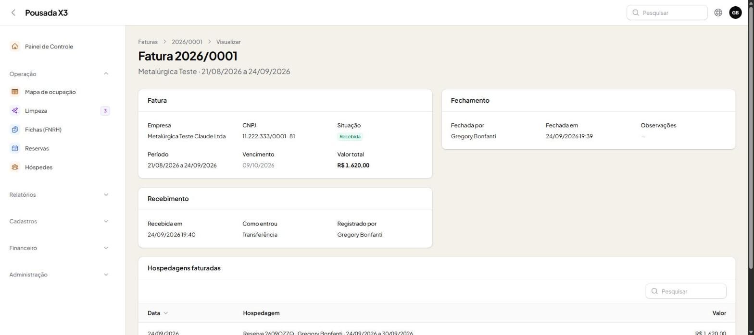
Task: Open the GB user avatar menu
Action: point(735,13)
